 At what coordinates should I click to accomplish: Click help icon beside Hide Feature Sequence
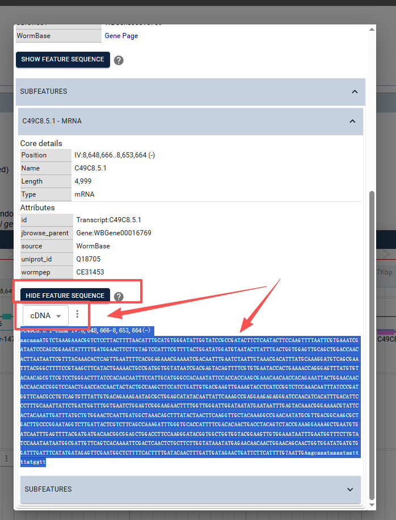(x=119, y=296)
